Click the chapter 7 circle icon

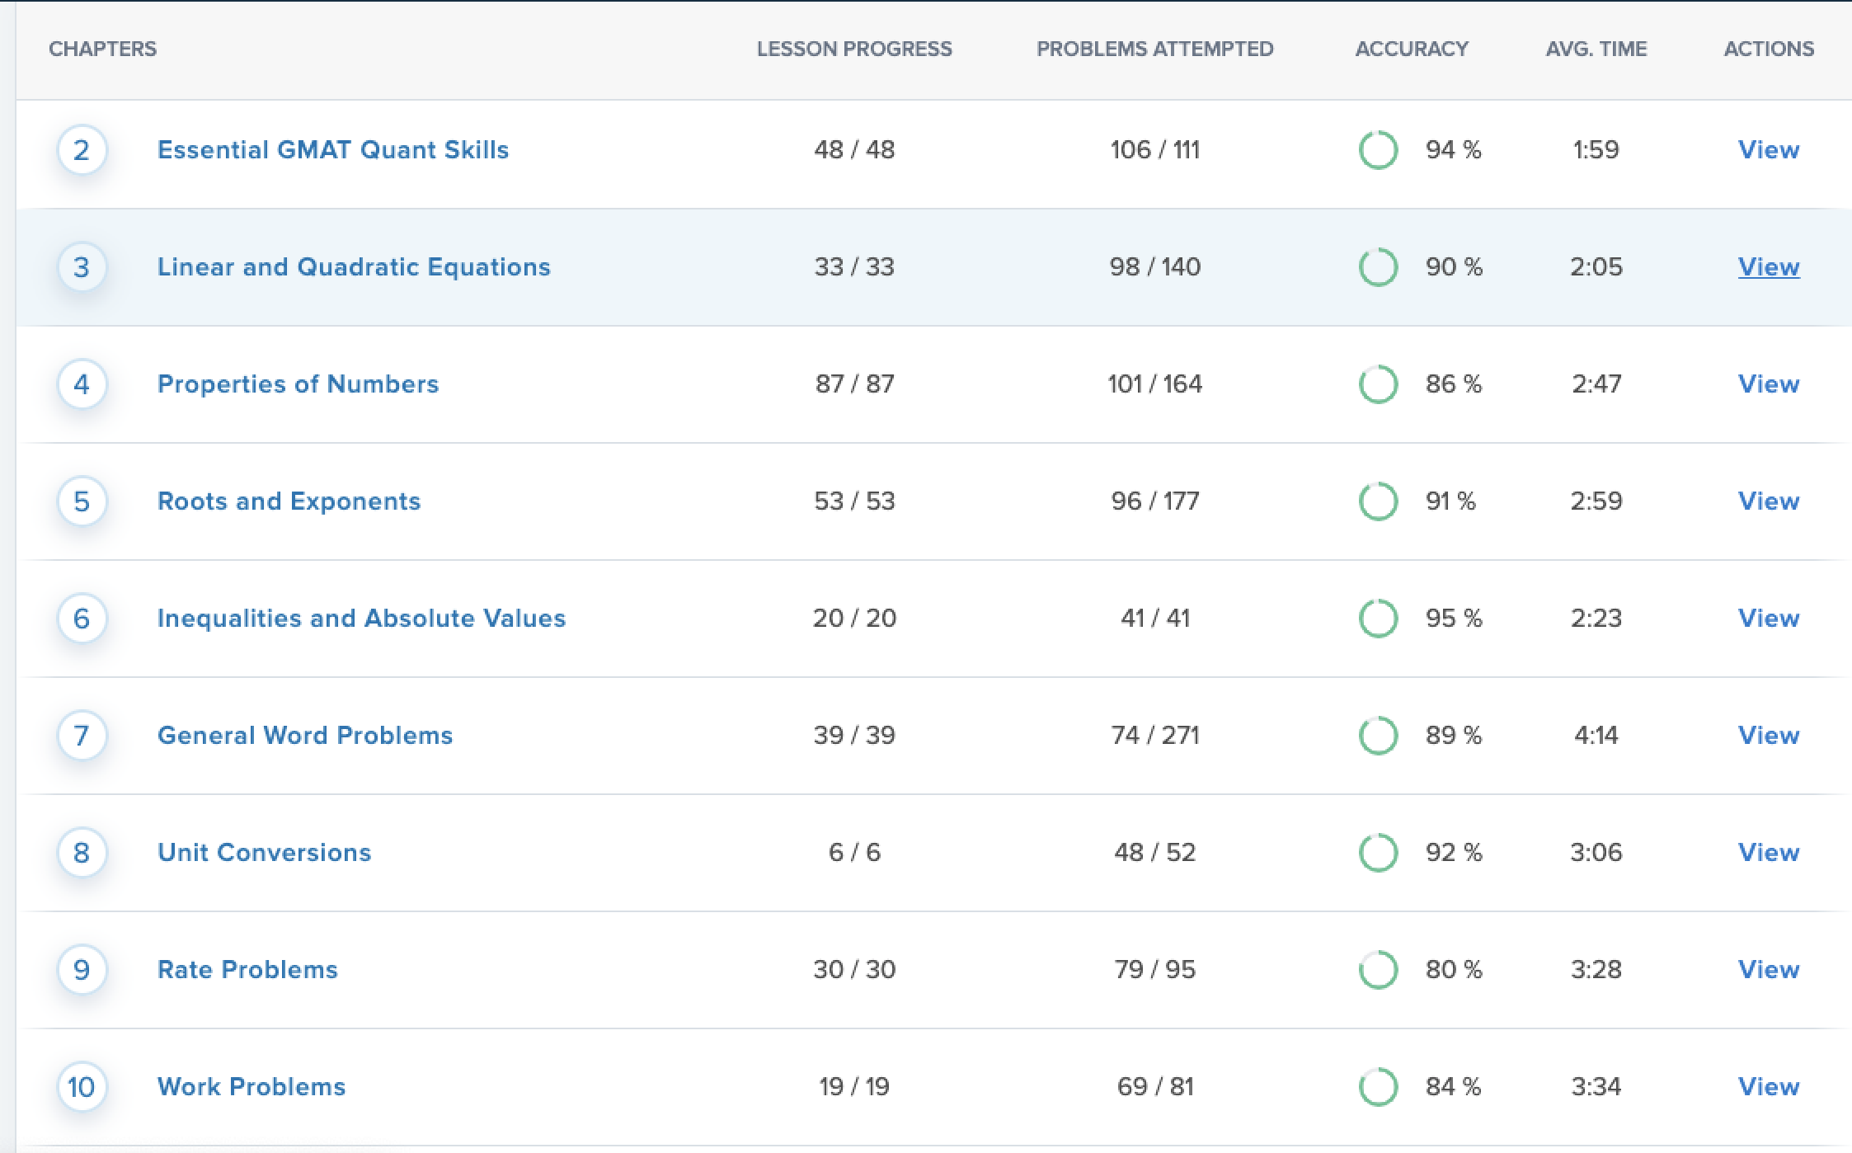point(82,736)
